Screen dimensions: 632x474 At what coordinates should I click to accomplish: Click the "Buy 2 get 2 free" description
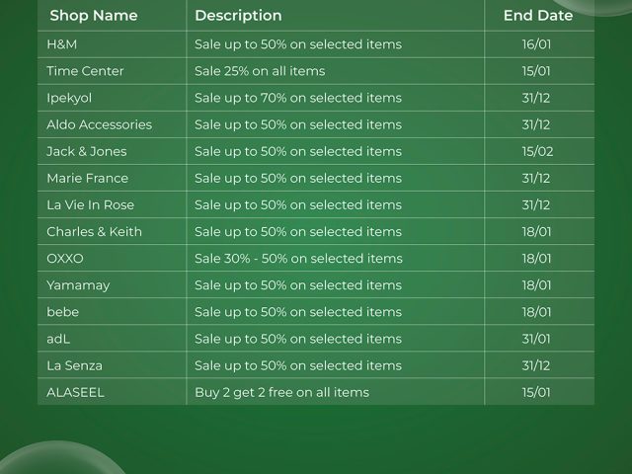pyautogui.click(x=281, y=391)
